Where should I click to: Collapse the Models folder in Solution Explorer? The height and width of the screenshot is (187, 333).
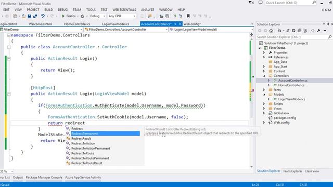point(264,95)
